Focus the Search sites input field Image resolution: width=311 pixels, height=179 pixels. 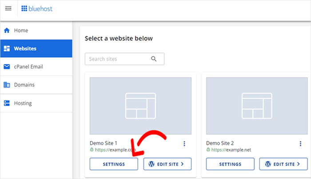(x=118, y=59)
